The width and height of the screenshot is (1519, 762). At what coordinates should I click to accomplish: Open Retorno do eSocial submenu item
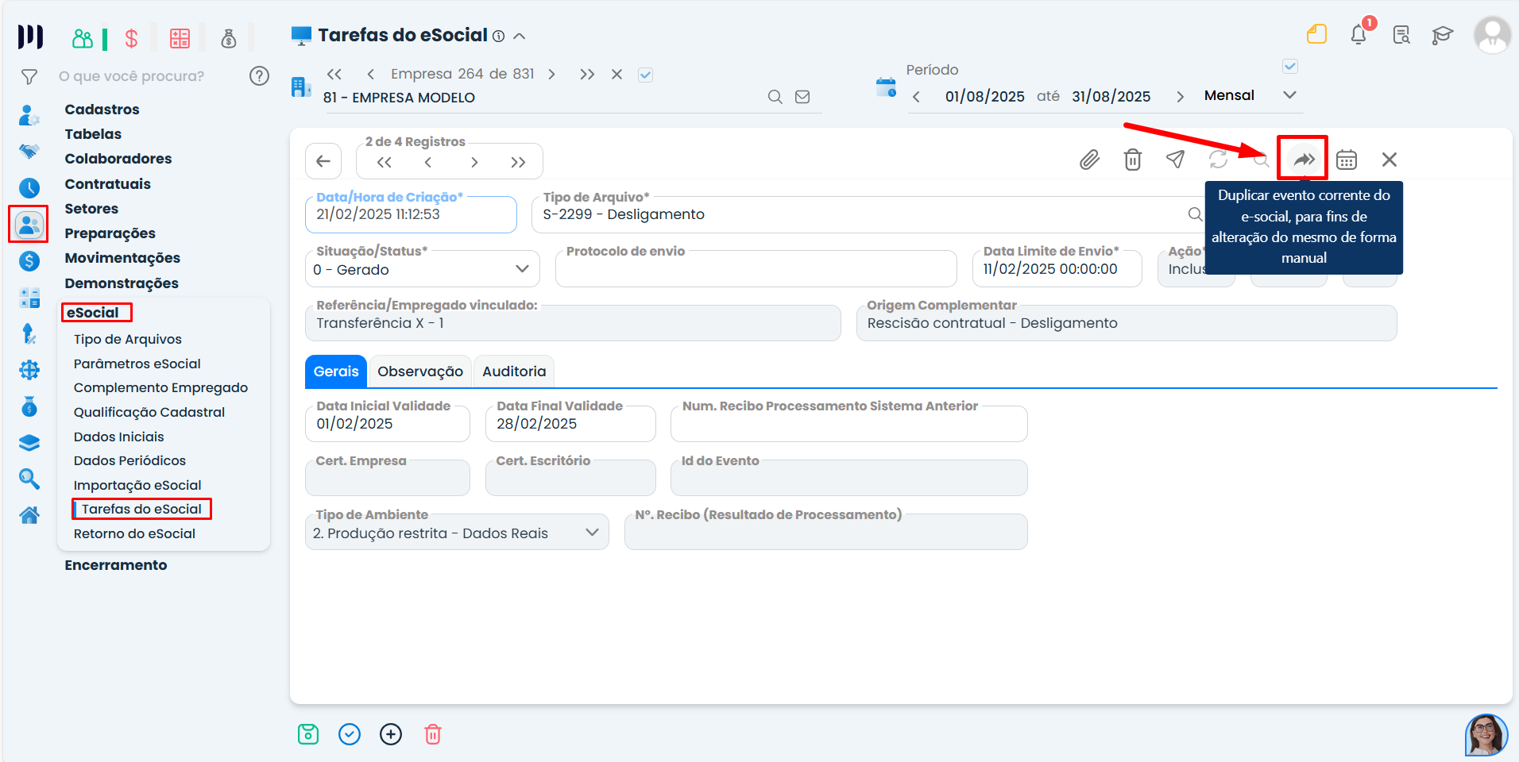coord(134,533)
